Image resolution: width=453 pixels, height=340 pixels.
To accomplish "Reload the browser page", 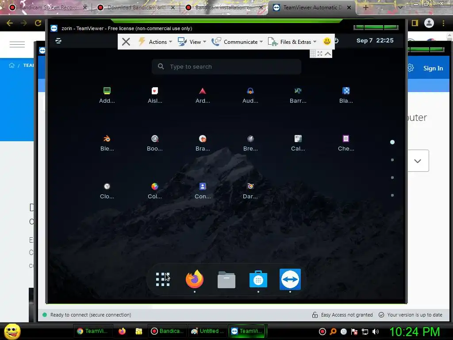I will point(38,23).
